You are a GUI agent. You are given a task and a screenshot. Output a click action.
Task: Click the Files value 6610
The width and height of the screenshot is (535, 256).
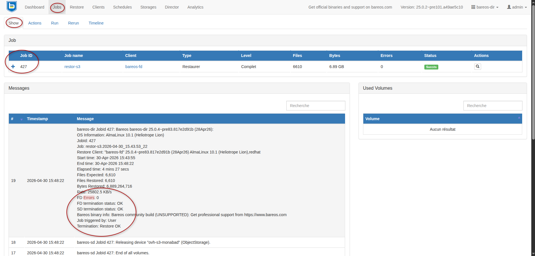[x=297, y=67]
